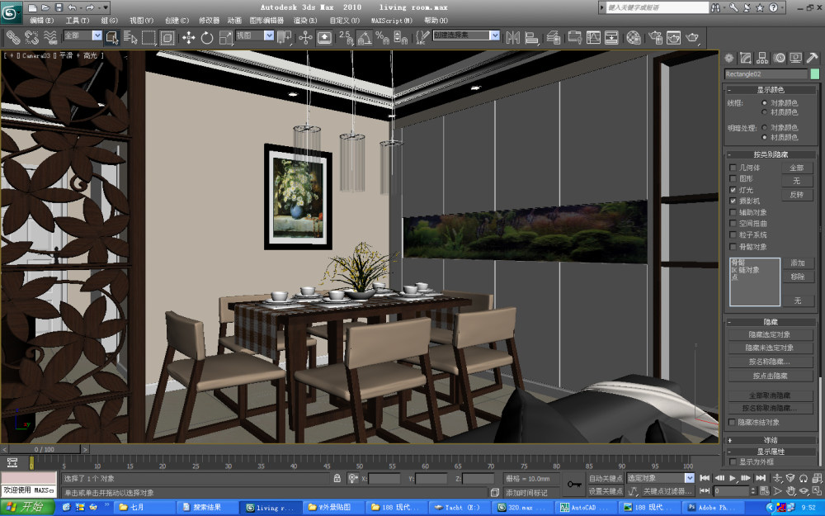Activate the Select and Rotate tool
The height and width of the screenshot is (516, 825).
point(207,37)
